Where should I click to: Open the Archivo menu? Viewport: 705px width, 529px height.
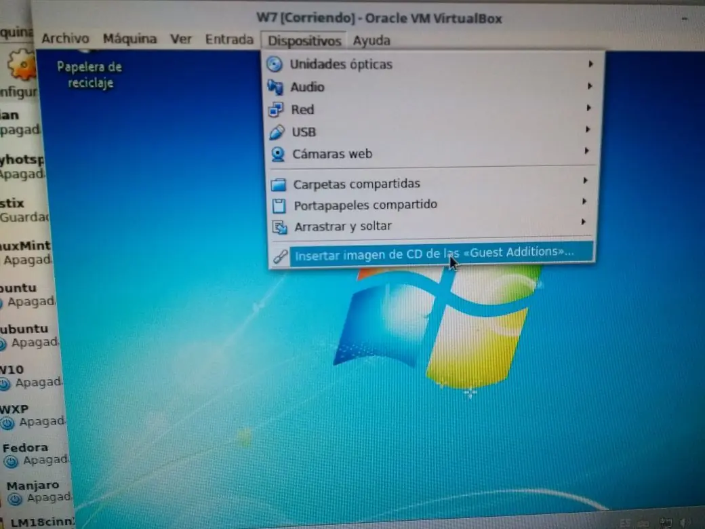[x=65, y=38]
